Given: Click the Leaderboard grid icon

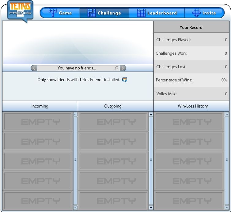Looking at the screenshot, I should pos(141,13).
